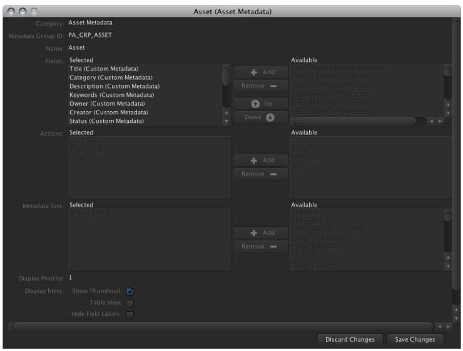Enable the Table View checkbox

130,303
